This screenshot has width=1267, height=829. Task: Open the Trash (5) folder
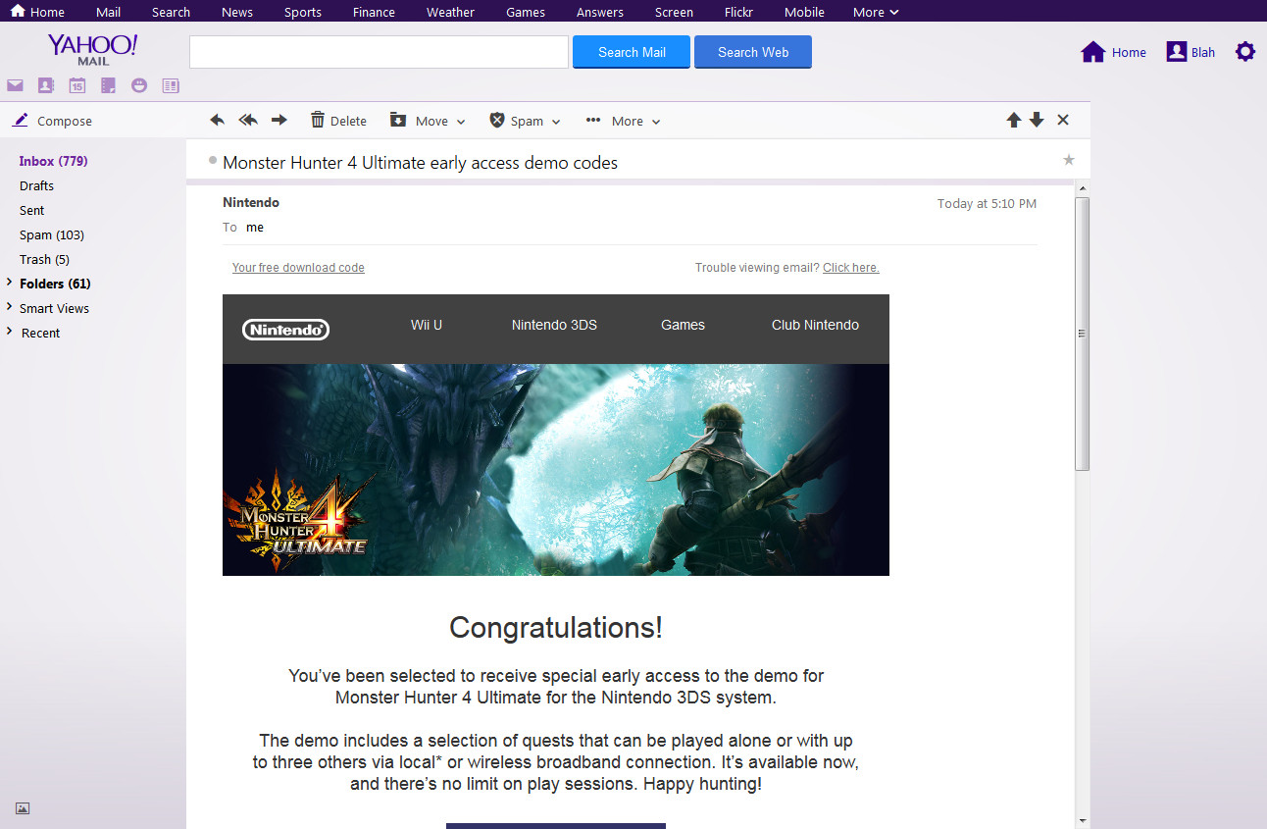tap(44, 259)
